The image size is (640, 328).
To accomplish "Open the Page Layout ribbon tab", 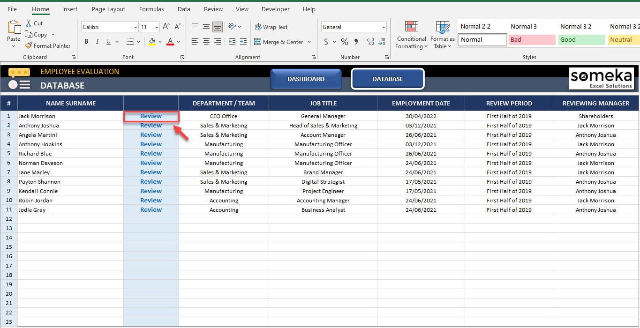I will [x=109, y=9].
